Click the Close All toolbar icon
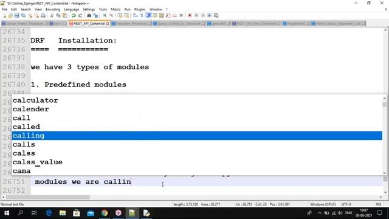The width and height of the screenshot is (389, 219). click(x=36, y=15)
